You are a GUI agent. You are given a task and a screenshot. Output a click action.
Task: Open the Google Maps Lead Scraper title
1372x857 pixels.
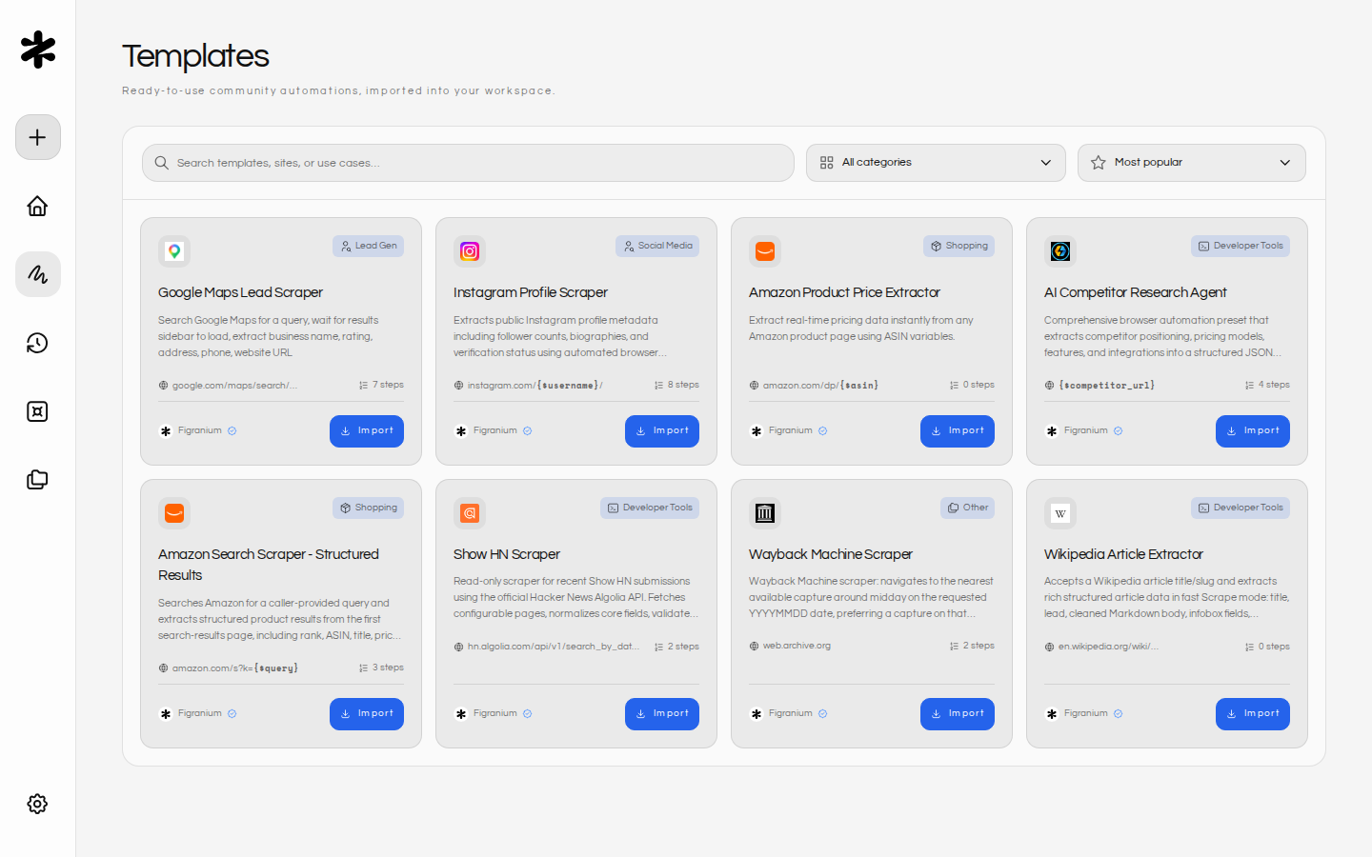tap(240, 292)
